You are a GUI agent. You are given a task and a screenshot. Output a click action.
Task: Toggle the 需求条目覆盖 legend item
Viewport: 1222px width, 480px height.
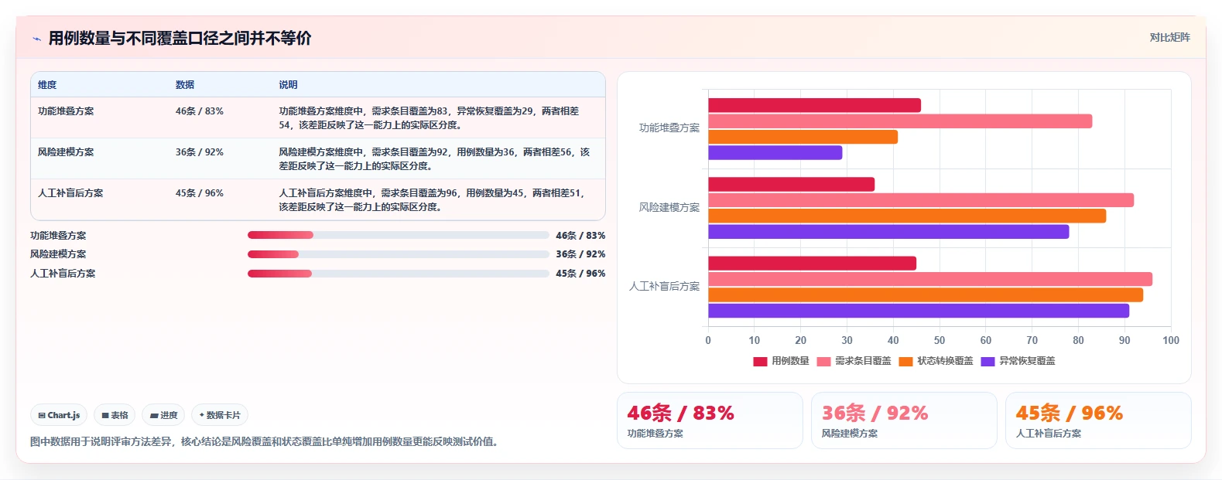coord(854,361)
